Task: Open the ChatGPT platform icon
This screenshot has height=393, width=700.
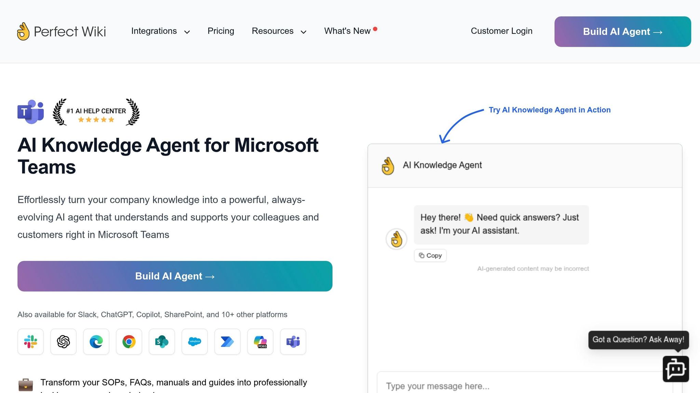Action: 63,341
